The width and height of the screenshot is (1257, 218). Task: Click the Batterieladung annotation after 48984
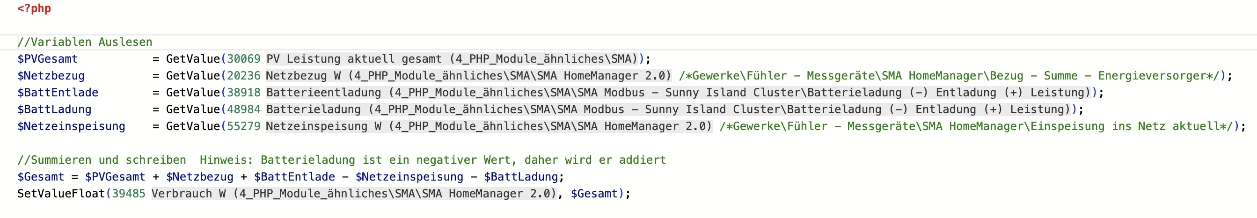668,109
